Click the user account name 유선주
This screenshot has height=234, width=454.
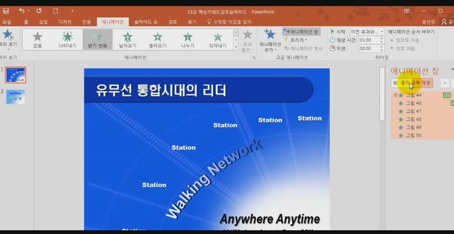429,22
